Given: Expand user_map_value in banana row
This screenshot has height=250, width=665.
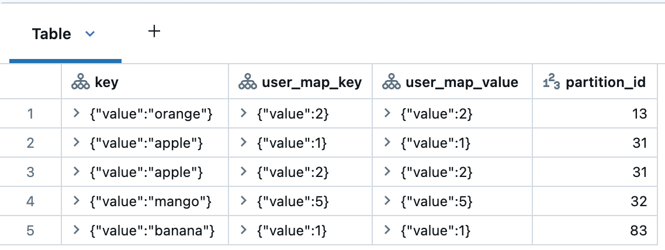Looking at the screenshot, I should [387, 231].
